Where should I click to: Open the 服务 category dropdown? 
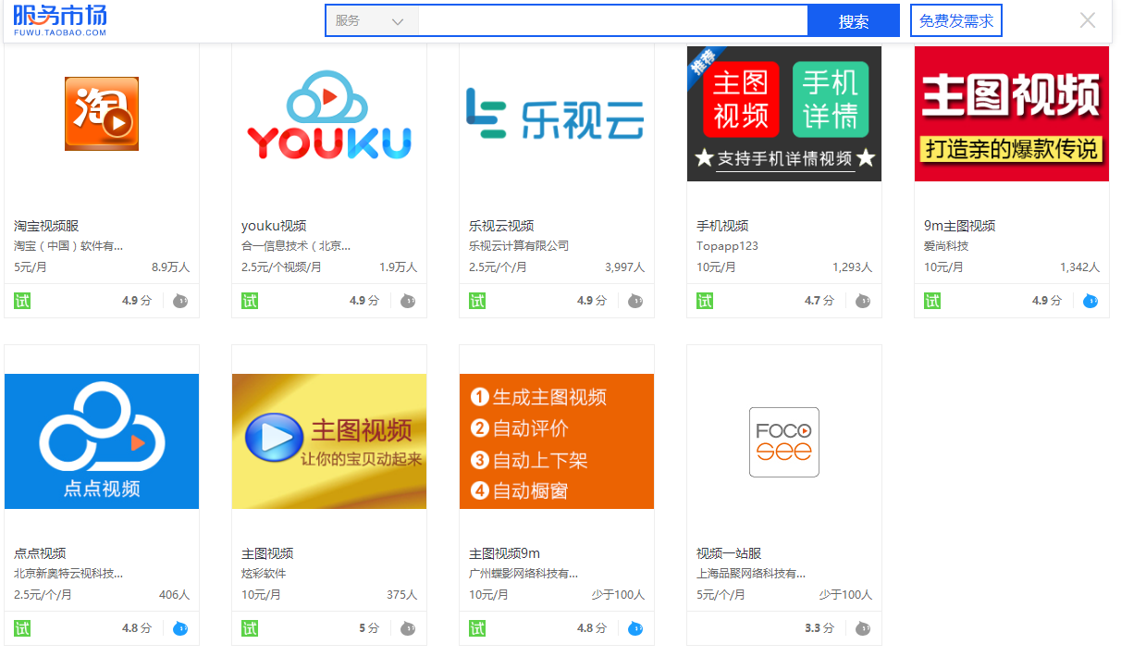371,19
